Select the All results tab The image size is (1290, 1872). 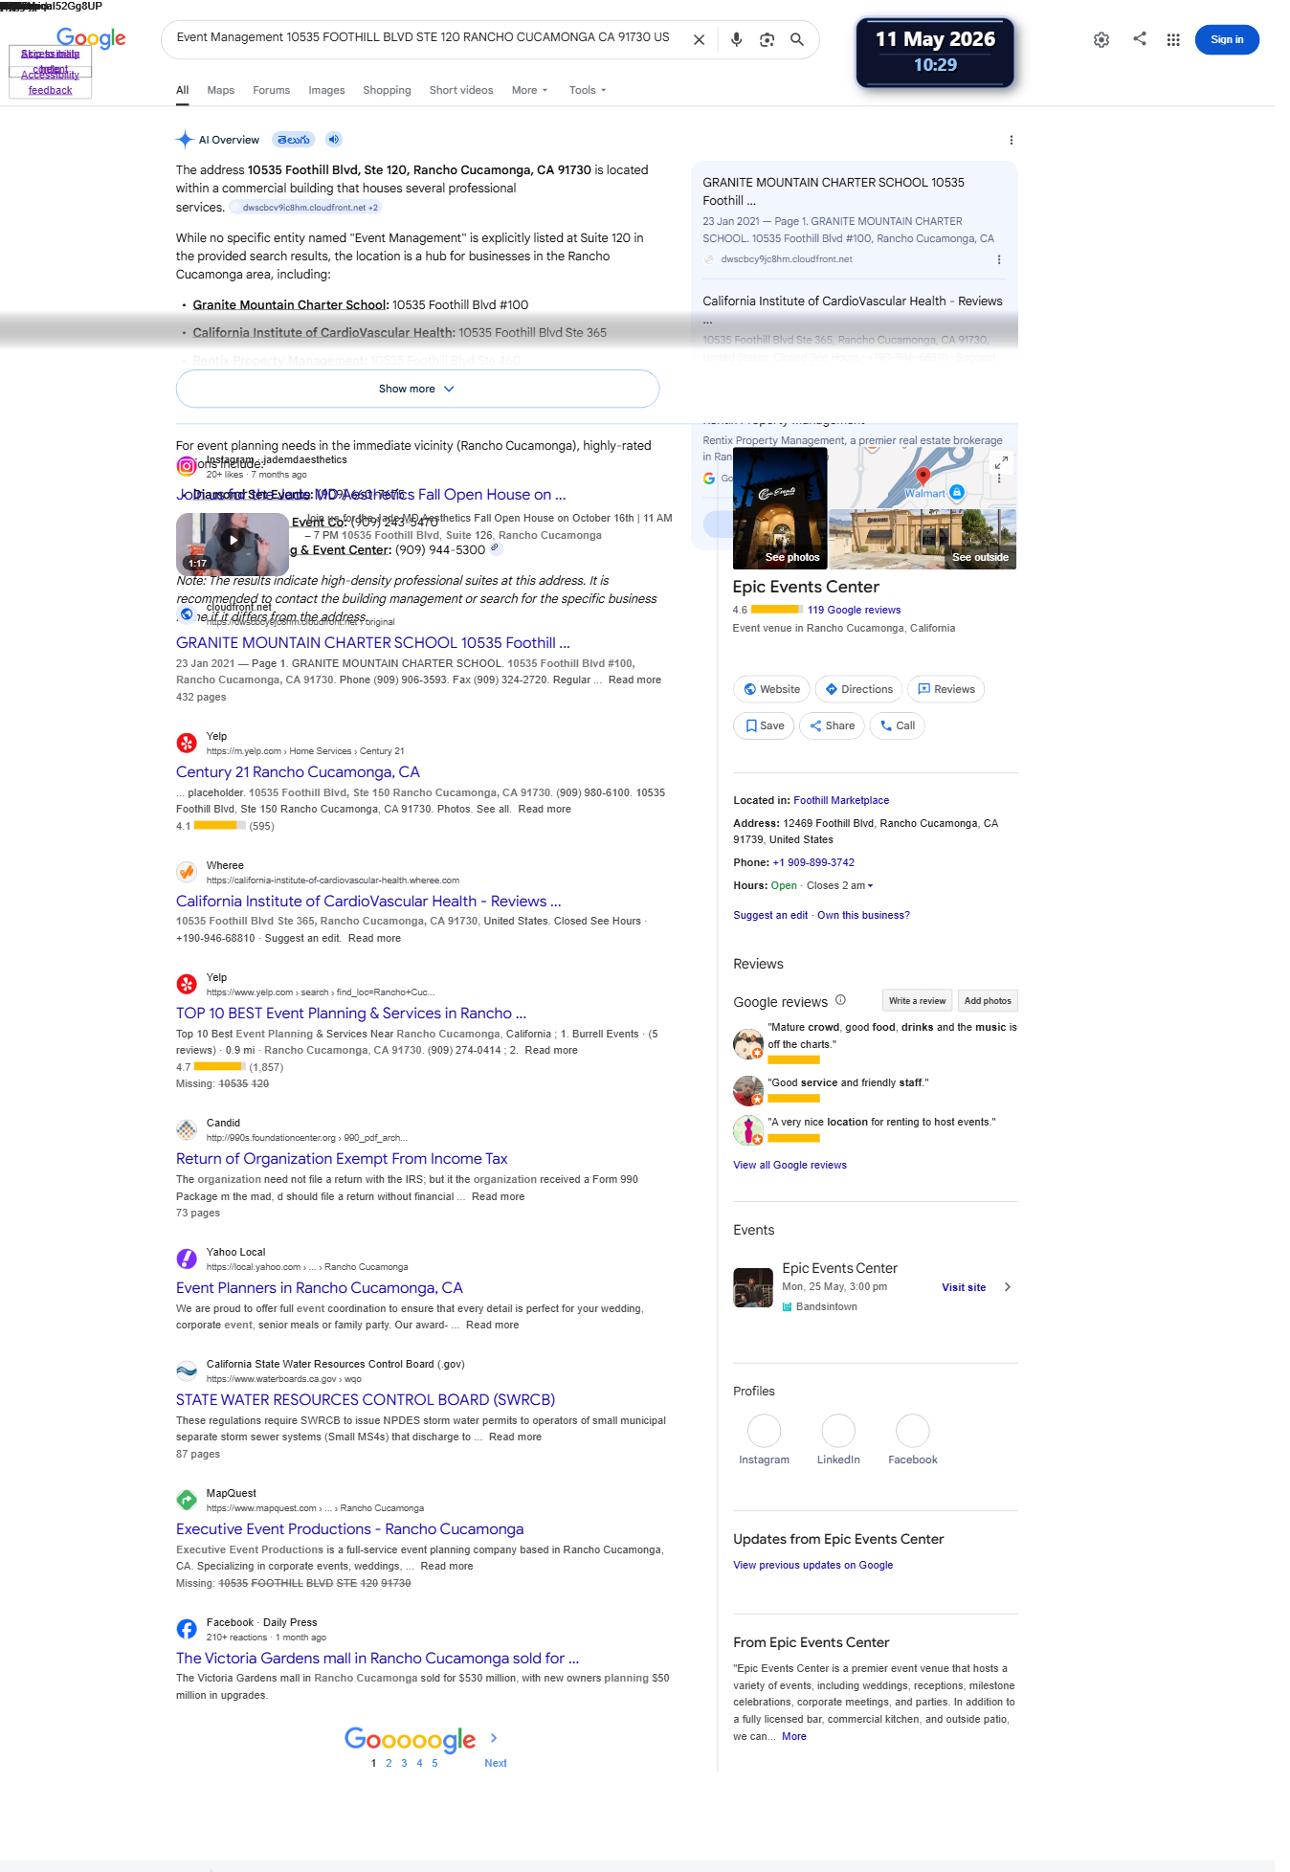click(x=183, y=90)
